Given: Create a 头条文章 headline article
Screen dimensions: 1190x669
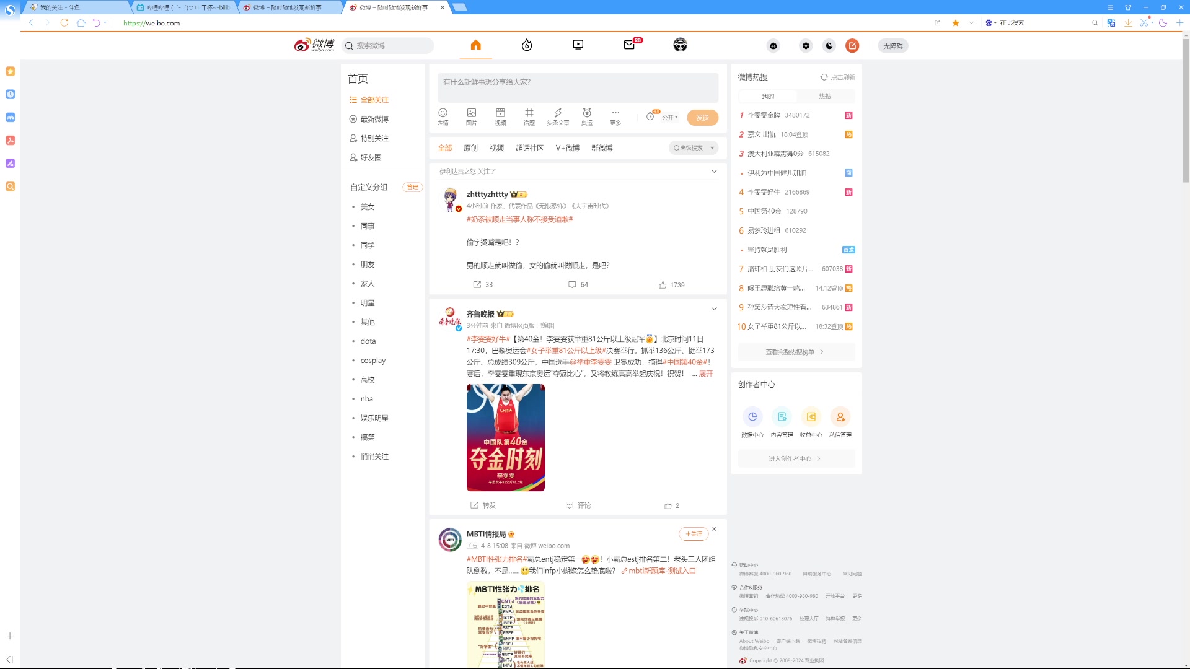Looking at the screenshot, I should click(x=557, y=116).
